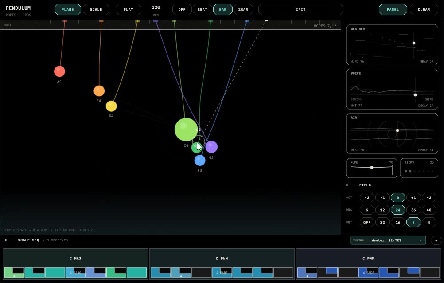The width and height of the screenshot is (444, 283).
Task: Click the 120 BPM tempo value
Action: tap(156, 8)
